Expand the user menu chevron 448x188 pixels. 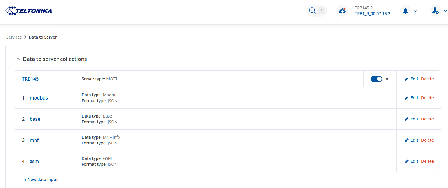[445, 11]
